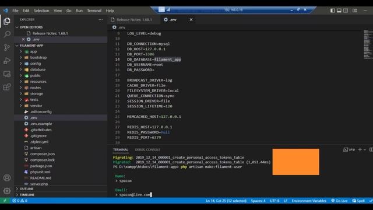Toggle the bottom panel layout icon
The image size is (373, 210).
(x=339, y=10)
